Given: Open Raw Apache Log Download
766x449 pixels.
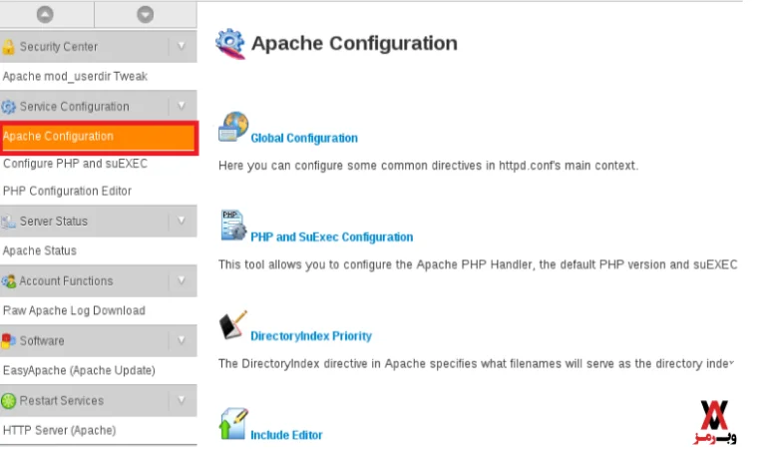Looking at the screenshot, I should coord(74,310).
